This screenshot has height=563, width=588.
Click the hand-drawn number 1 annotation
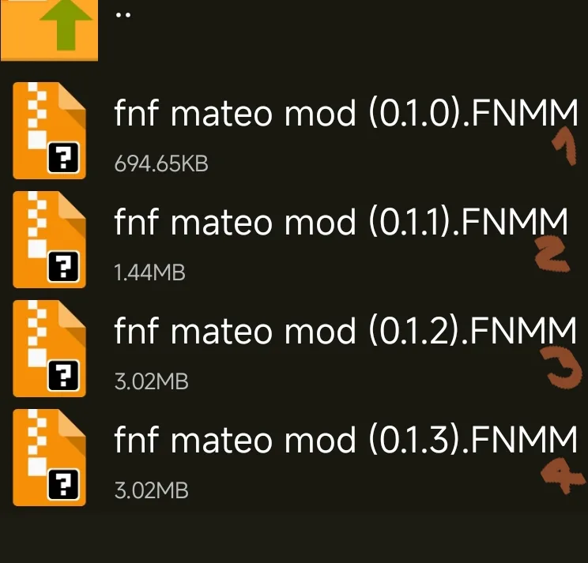click(x=564, y=146)
